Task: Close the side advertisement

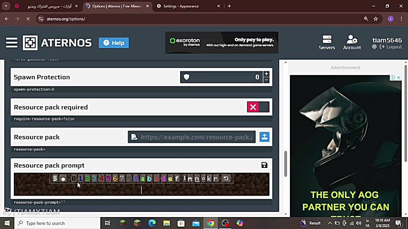Action: pos(398,77)
